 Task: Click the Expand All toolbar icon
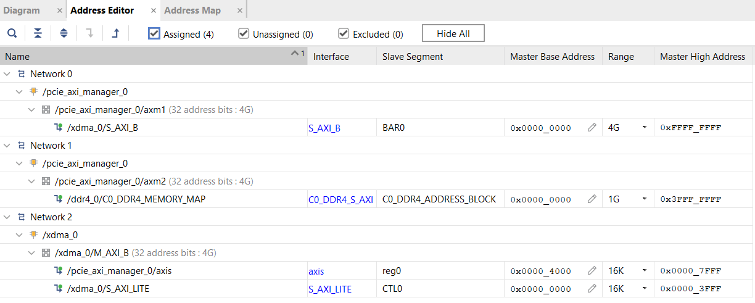point(64,33)
